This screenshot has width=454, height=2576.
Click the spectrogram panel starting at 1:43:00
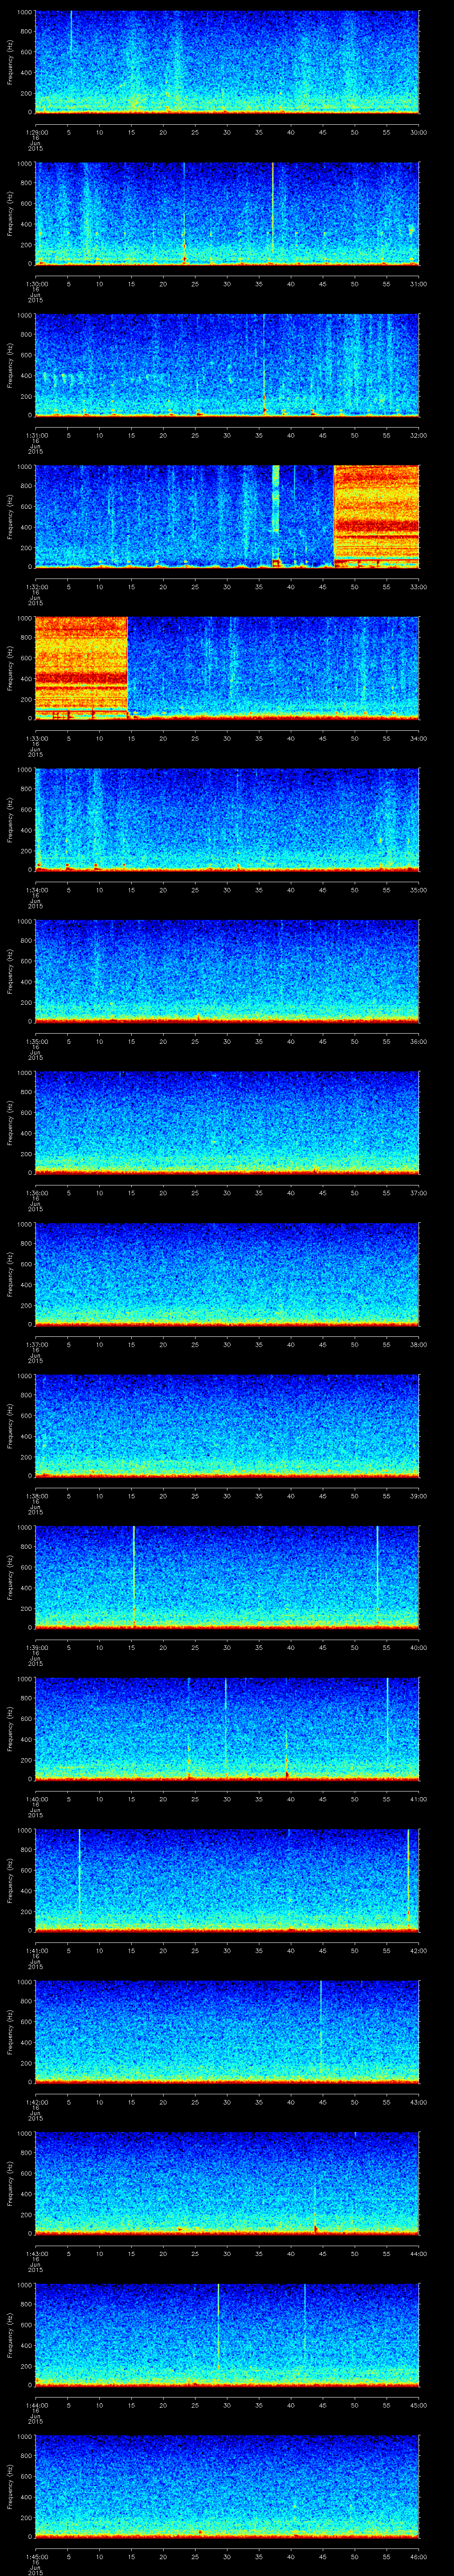[x=227, y=2183]
